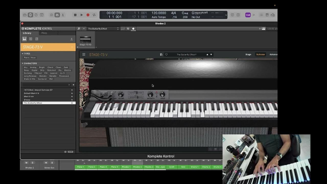
Task: Start playback with the Play button
Action: click(x=82, y=15)
